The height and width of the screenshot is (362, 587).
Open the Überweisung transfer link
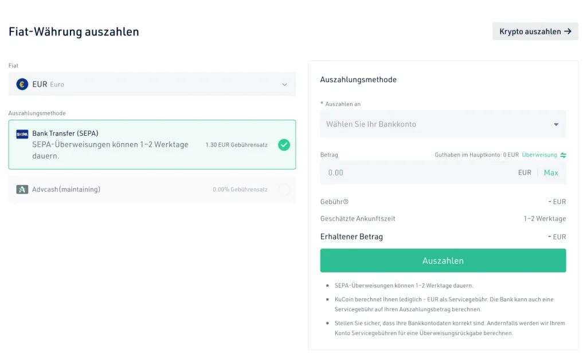pos(539,155)
